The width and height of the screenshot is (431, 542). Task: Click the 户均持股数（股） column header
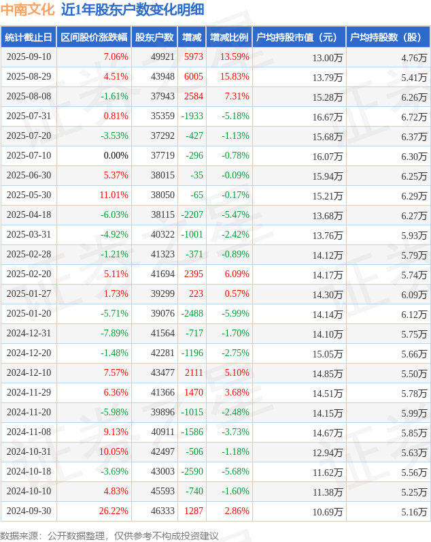tap(387, 37)
